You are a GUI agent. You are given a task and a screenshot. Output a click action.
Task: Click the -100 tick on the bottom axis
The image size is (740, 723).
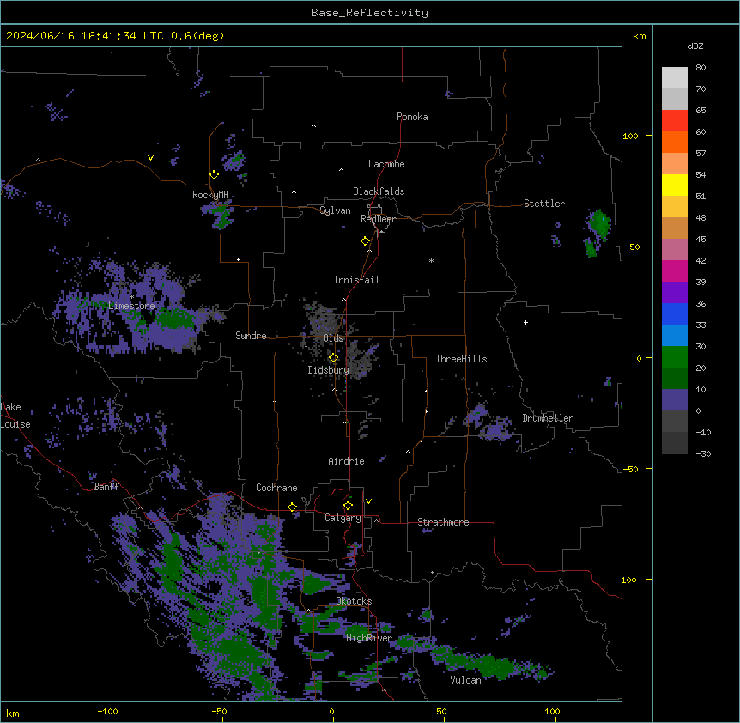point(107,711)
